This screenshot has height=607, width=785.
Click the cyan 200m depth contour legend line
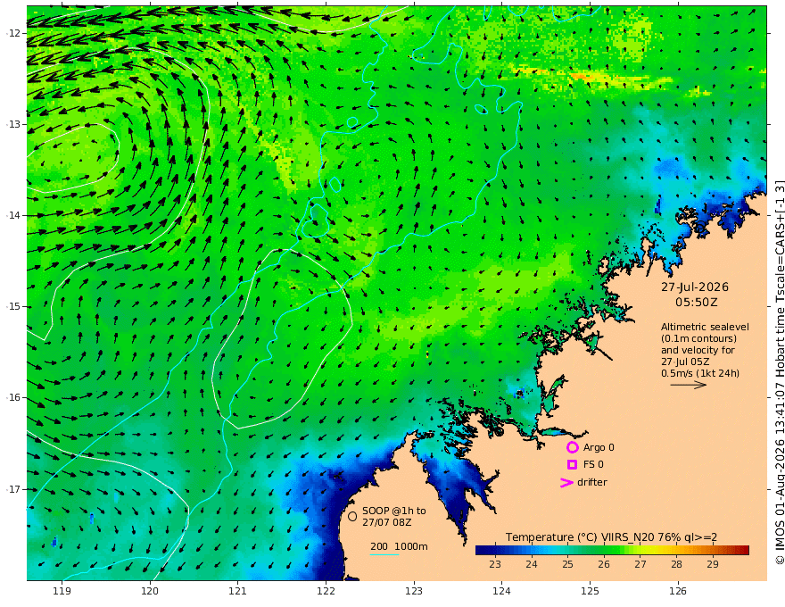(x=384, y=554)
